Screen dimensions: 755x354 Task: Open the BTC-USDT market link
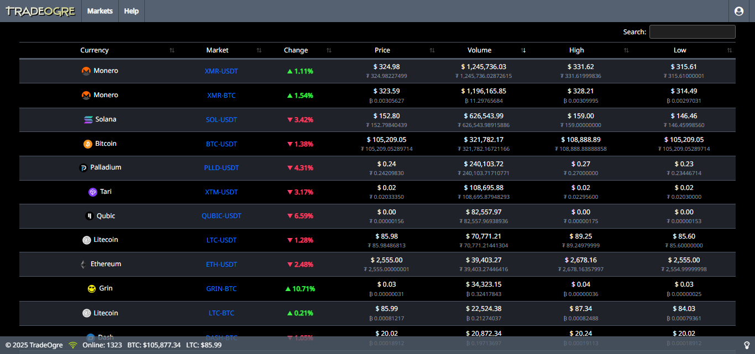pos(222,144)
